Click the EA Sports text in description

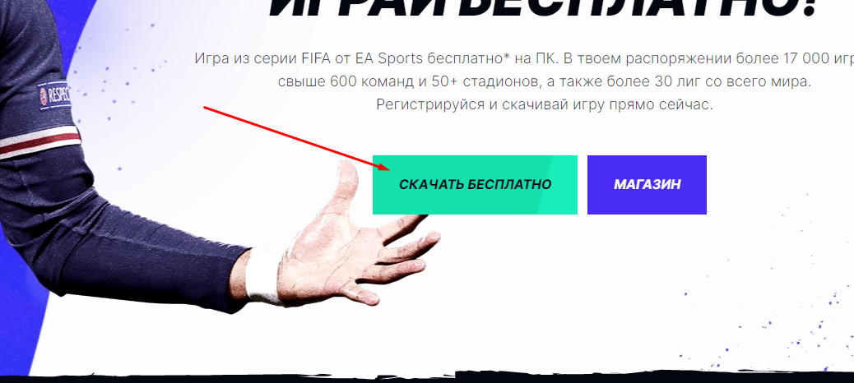[x=389, y=58]
